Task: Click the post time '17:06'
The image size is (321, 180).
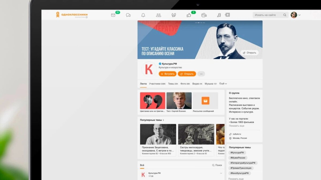Action: coord(151,176)
